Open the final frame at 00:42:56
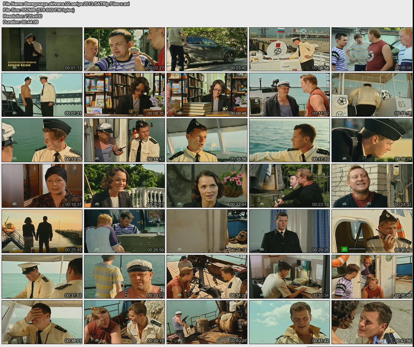 click(372, 322)
